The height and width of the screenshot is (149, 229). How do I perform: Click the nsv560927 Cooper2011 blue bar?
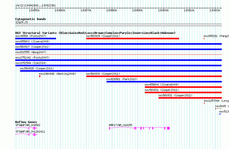pyautogui.click(x=118, y=49)
